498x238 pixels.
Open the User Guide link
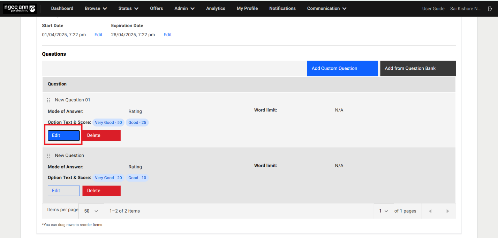click(433, 9)
